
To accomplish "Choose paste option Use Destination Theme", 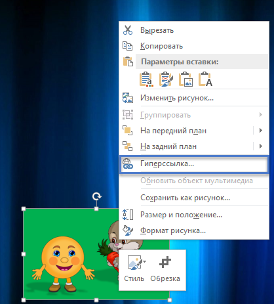I will pos(146,79).
